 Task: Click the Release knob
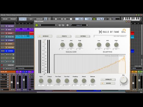[x=93, y=81]
